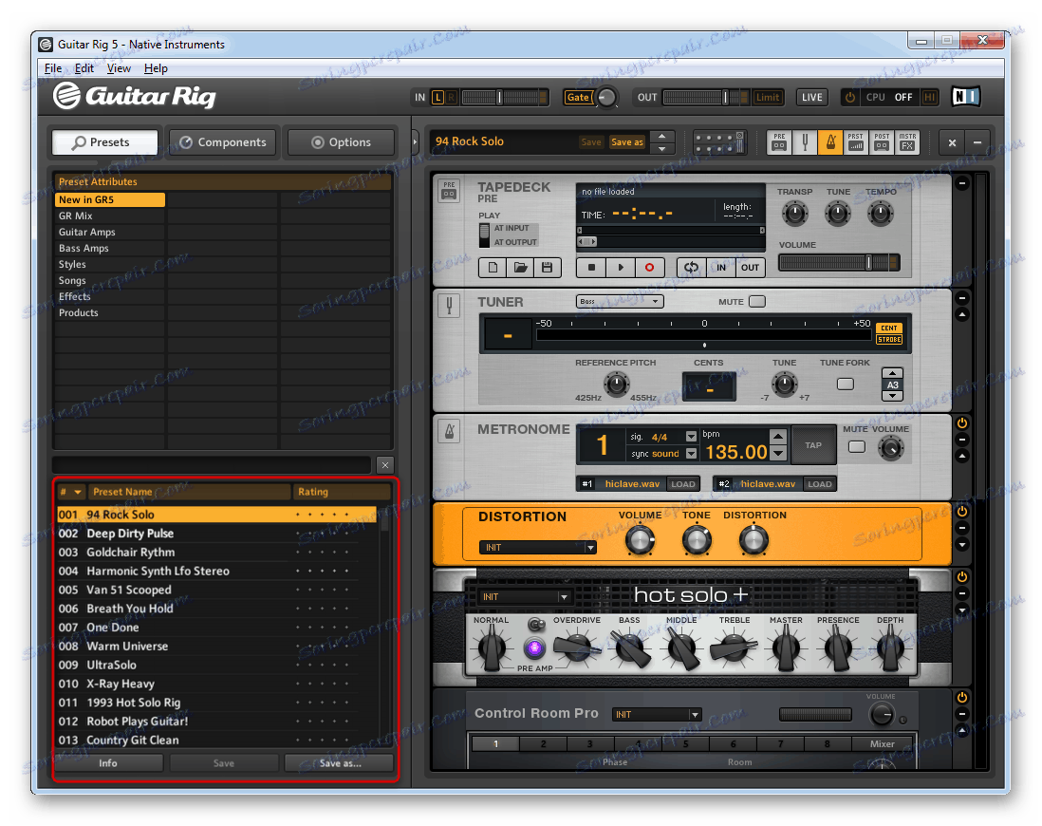This screenshot has height=826, width=1042.
Task: Click the Guitar Rig logo
Action: click(135, 97)
